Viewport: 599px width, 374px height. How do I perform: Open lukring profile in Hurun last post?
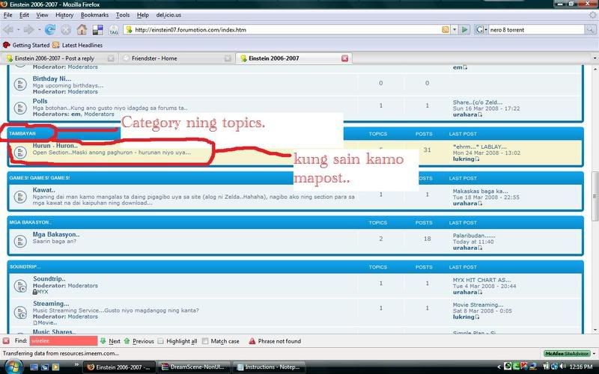(463, 159)
